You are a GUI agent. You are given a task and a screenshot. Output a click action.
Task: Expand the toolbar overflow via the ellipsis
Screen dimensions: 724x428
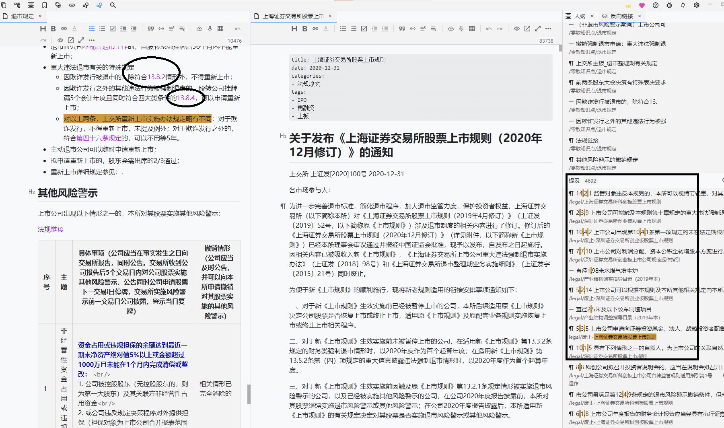tap(91, 40)
